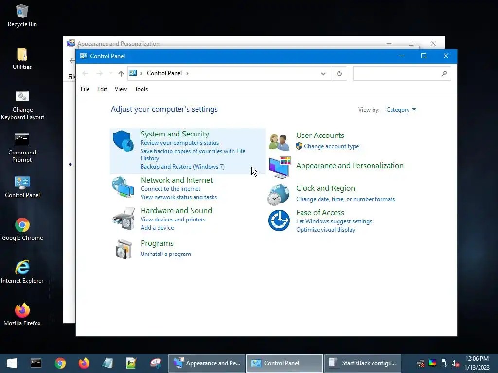This screenshot has width=498, height=373.
Task: Click Connect to the Internet
Action: [x=171, y=189]
